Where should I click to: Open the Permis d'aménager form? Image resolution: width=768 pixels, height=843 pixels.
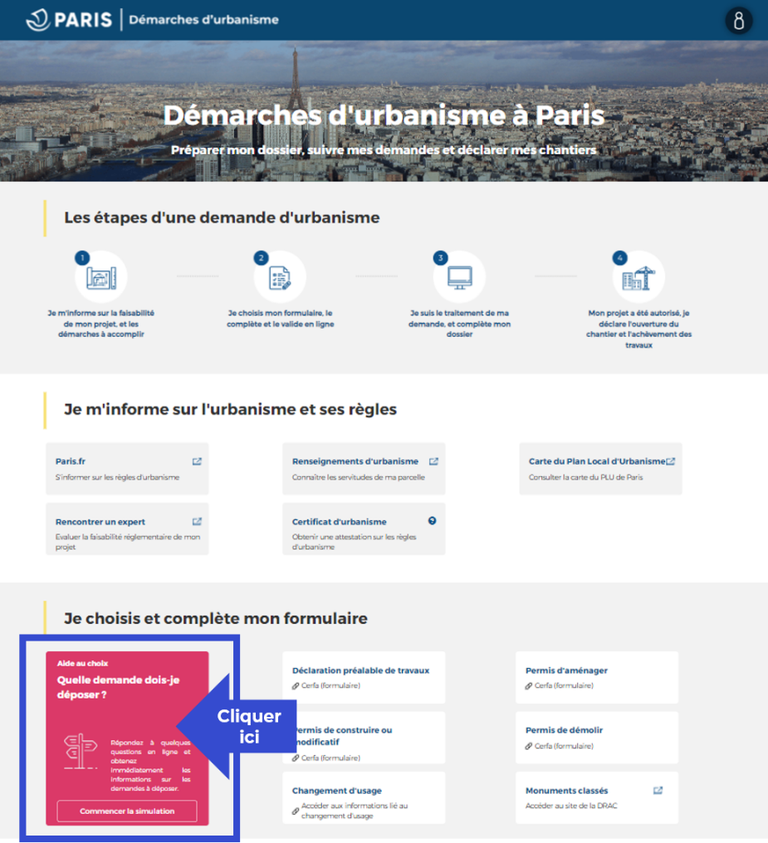[x=566, y=670]
